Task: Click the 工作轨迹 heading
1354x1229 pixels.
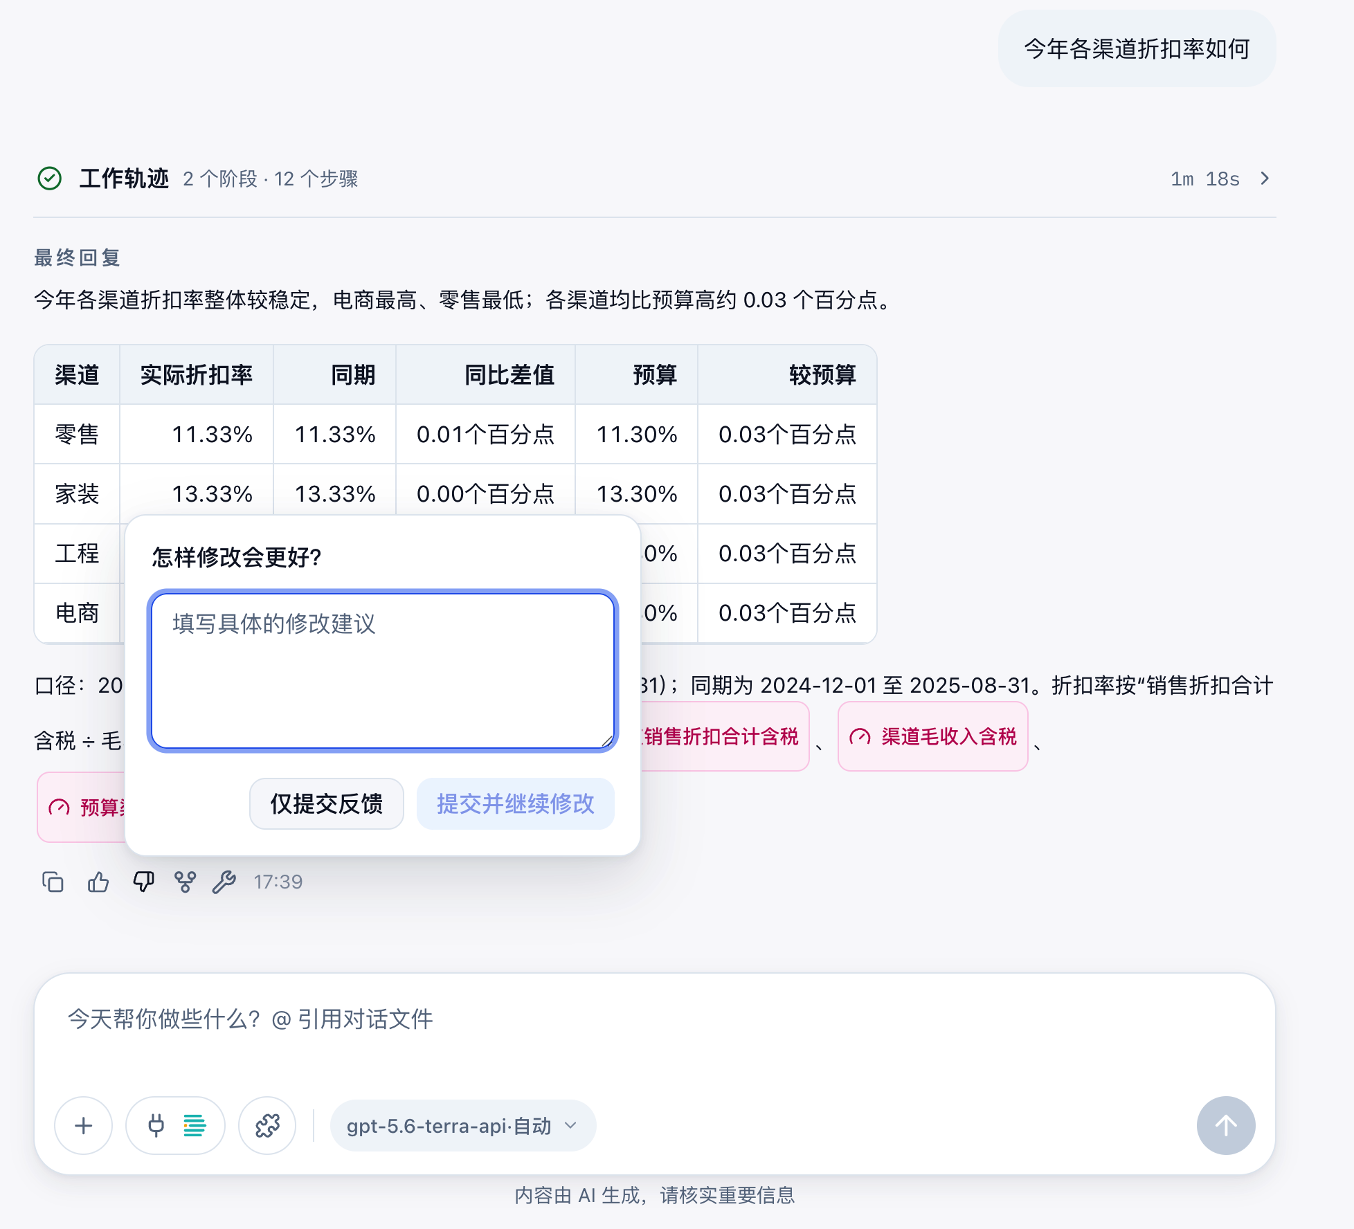Action: tap(124, 179)
